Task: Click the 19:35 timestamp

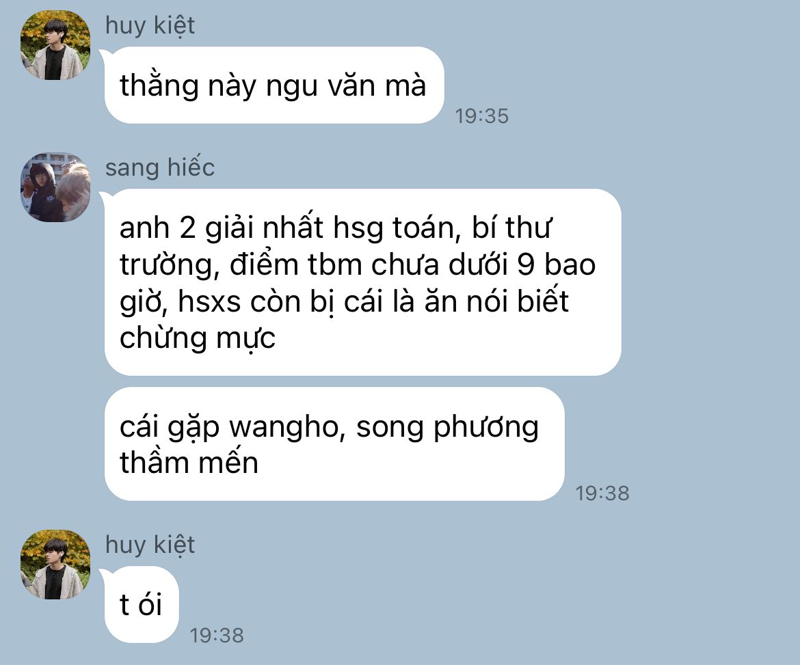Action: (481, 116)
